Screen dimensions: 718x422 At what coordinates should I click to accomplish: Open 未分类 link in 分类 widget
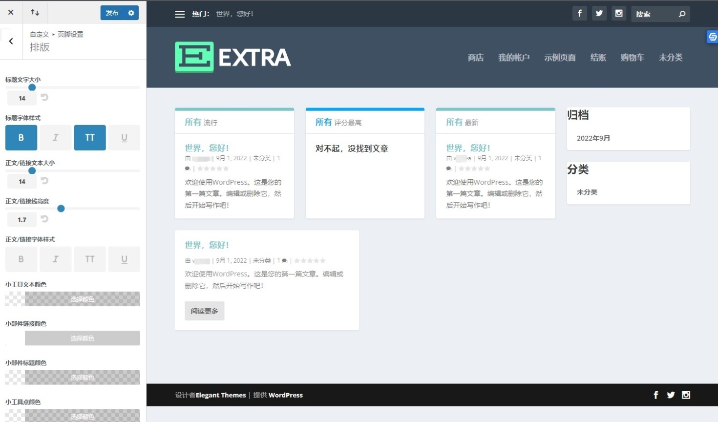tap(587, 192)
